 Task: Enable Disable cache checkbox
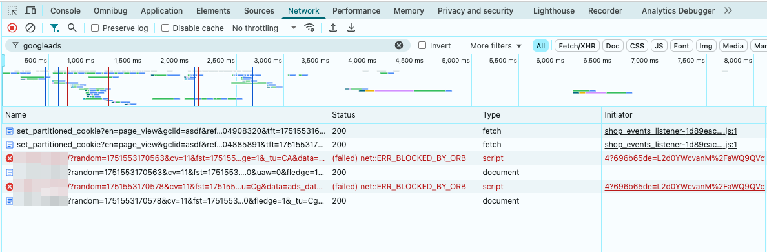[165, 28]
